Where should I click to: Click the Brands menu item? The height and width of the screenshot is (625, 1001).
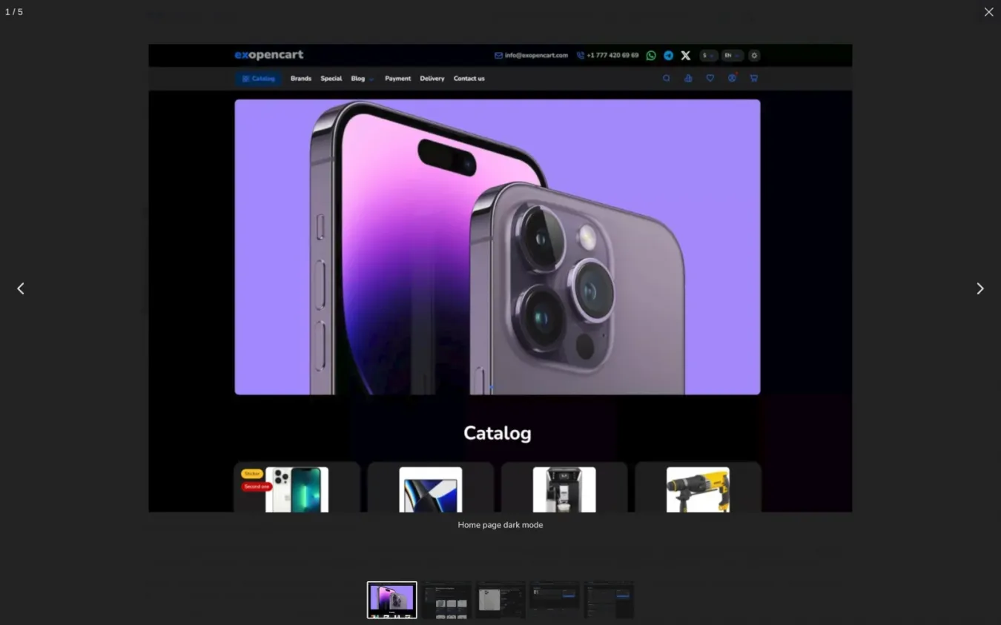[x=300, y=79]
